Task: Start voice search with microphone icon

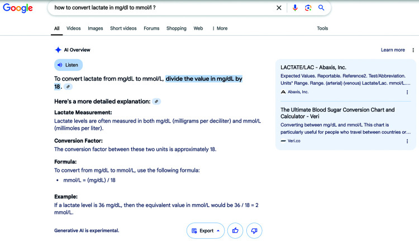Action: click(x=295, y=8)
